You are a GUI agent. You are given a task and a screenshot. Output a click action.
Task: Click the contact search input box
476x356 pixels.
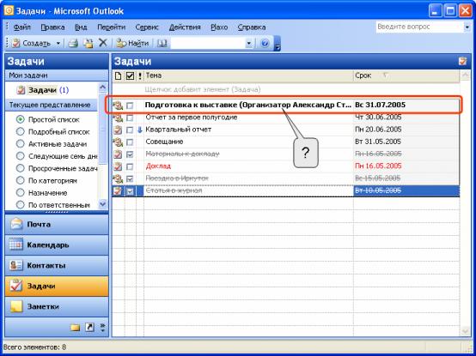tap(208, 44)
